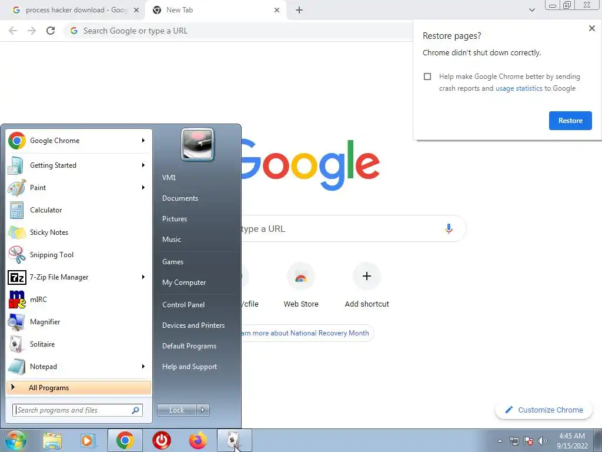Viewport: 602px width, 452px height.
Task: Open Documents from Start menu
Action: tap(180, 198)
